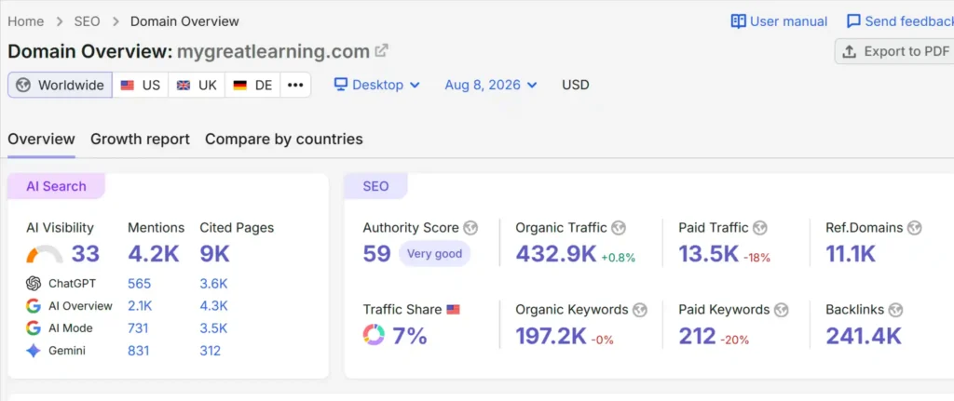Image resolution: width=954 pixels, height=401 pixels.
Task: Click the UK flag icon
Action: pos(184,85)
